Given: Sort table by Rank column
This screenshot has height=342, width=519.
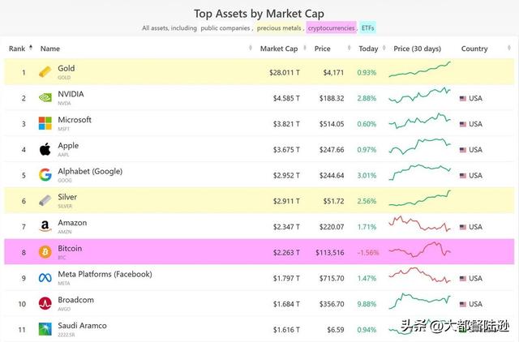Looking at the screenshot, I should point(17,49).
